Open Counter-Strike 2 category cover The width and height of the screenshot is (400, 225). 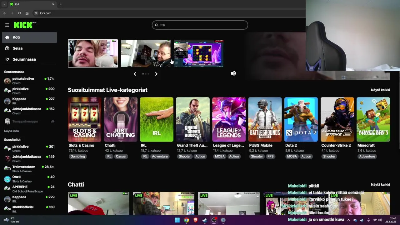(337, 119)
